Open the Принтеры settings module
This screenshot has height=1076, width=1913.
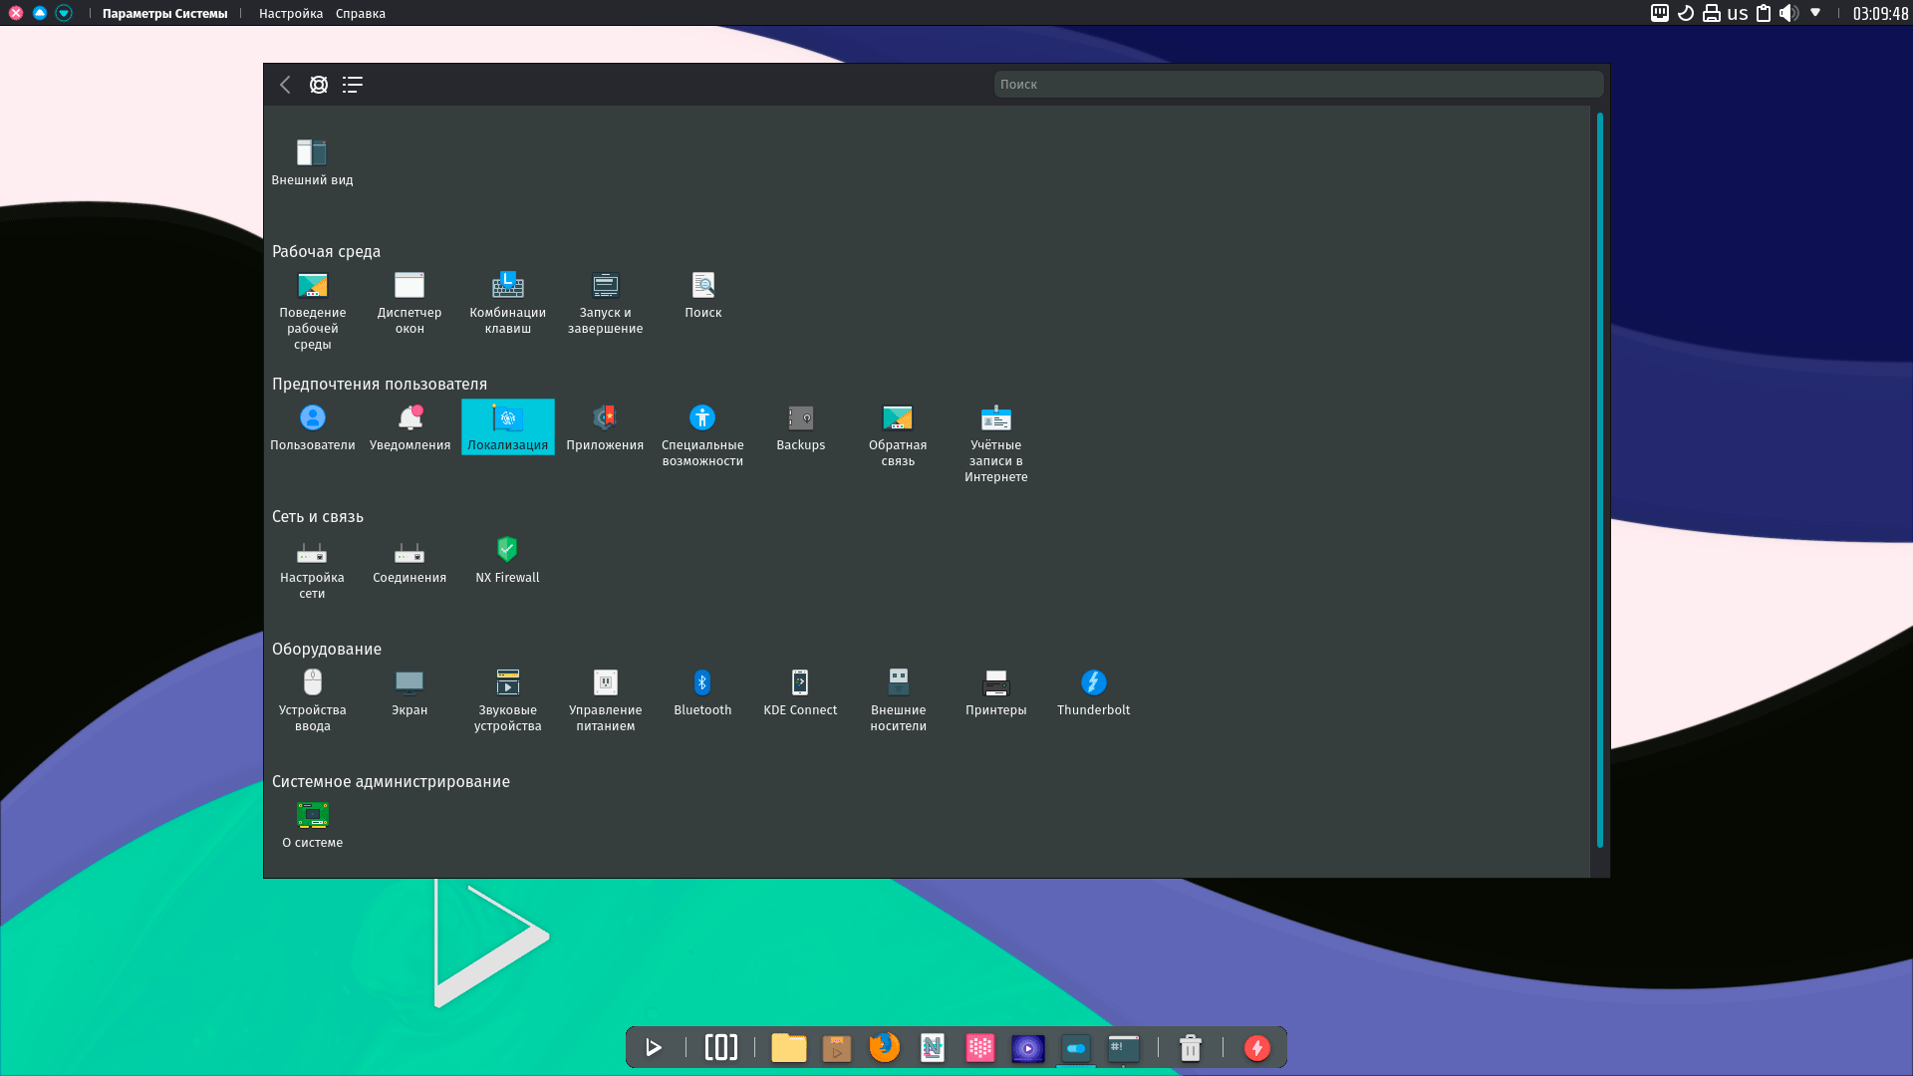[995, 691]
